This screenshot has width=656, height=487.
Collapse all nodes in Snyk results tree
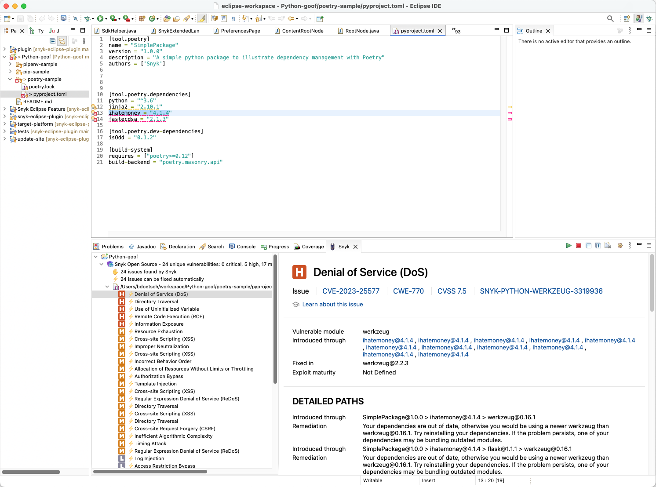tap(588, 246)
